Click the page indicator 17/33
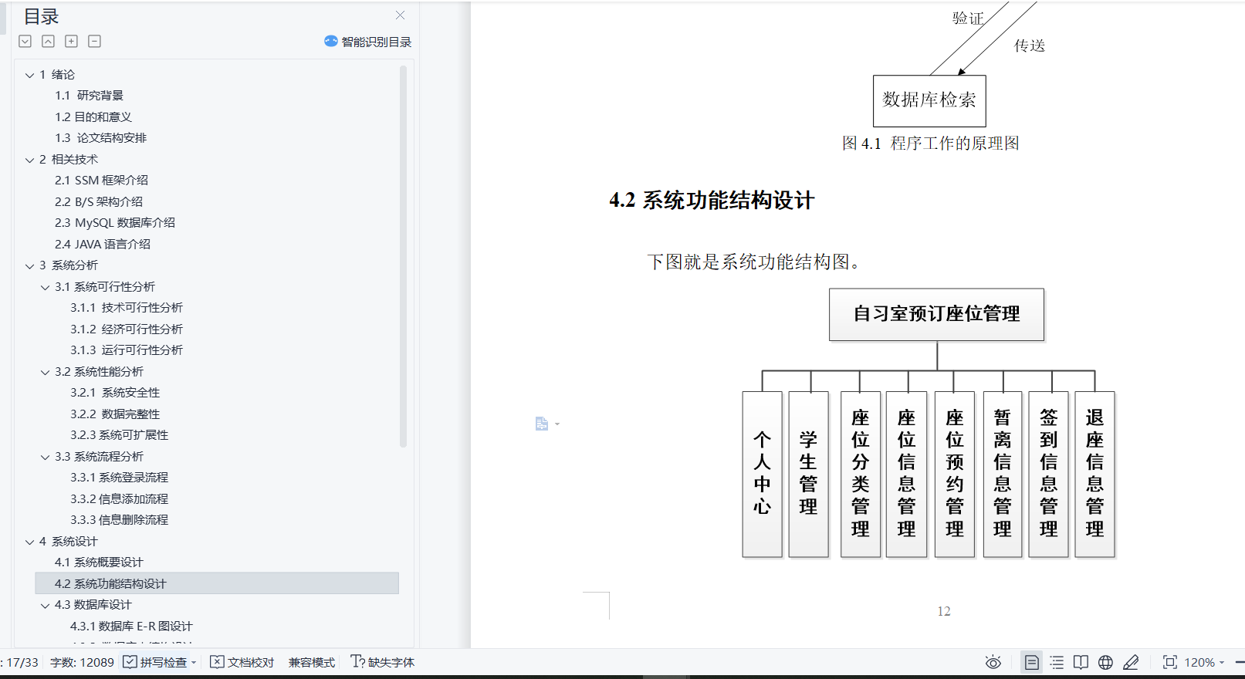Screen dimensions: 1245x679 click(22, 662)
